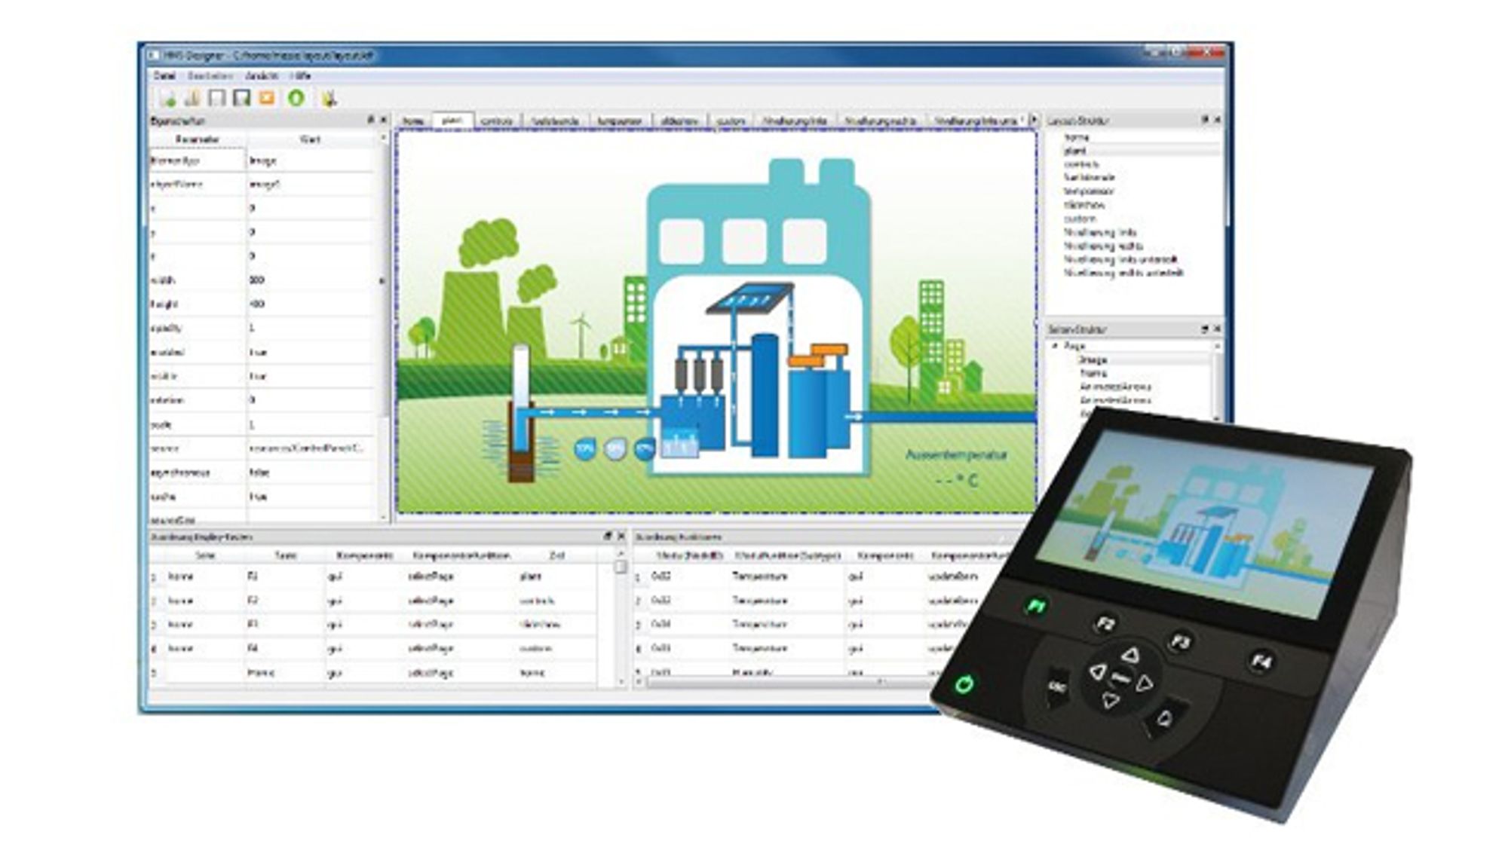Image resolution: width=1508 pixels, height=847 pixels.
Task: Click the save icon with green mark
Action: pos(242,98)
